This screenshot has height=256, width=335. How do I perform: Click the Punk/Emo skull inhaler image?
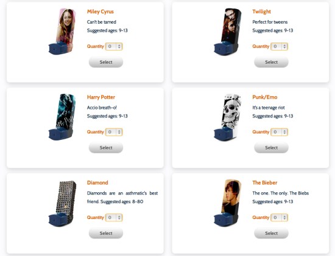pos(228,117)
